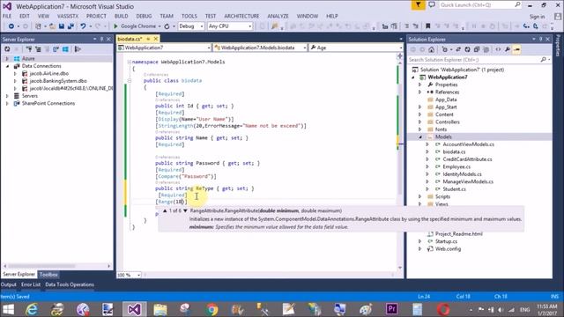Open the Error List tab
This screenshot has height=317, width=564.
point(31,284)
